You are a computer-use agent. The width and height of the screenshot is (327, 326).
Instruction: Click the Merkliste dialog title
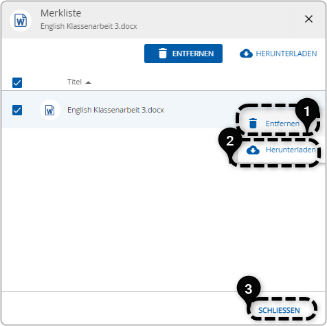(x=61, y=13)
